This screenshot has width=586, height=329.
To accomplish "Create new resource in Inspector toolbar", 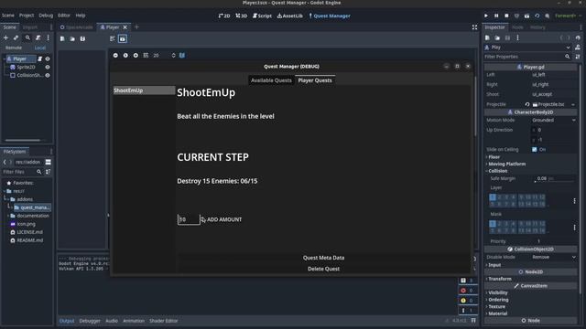I will (x=487, y=37).
